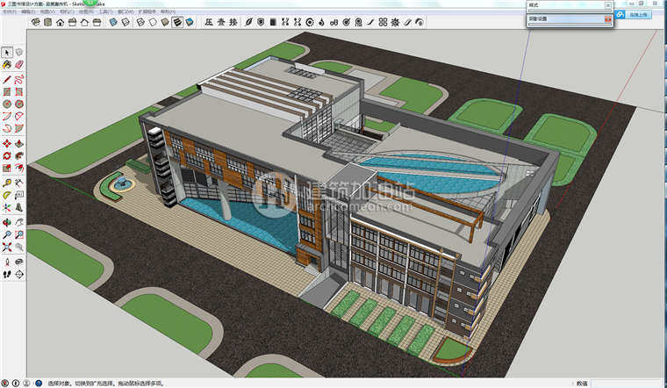Viewport: 667px width, 388px height.
Task: Enable Hidden Line face style
Action: [x=153, y=22]
